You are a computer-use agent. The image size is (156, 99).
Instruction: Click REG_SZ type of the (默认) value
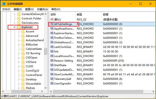[x=81, y=19]
